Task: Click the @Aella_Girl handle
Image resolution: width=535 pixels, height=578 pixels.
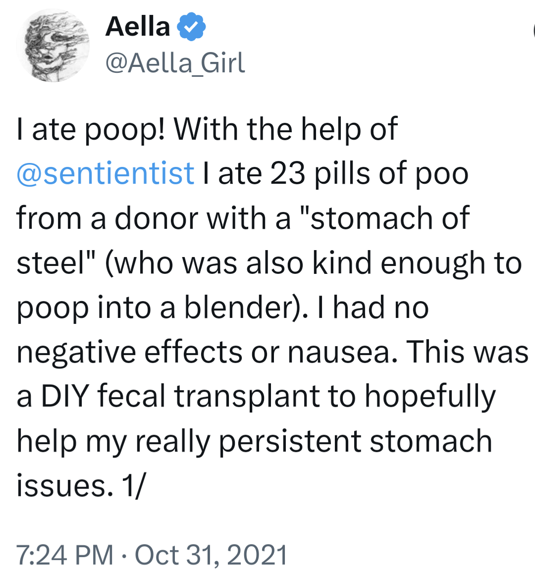Action: click(175, 63)
